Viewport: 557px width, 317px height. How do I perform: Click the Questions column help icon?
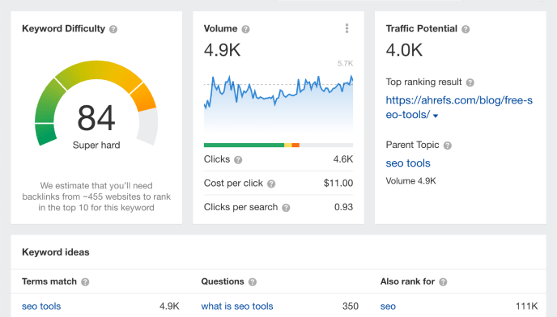[x=253, y=282]
